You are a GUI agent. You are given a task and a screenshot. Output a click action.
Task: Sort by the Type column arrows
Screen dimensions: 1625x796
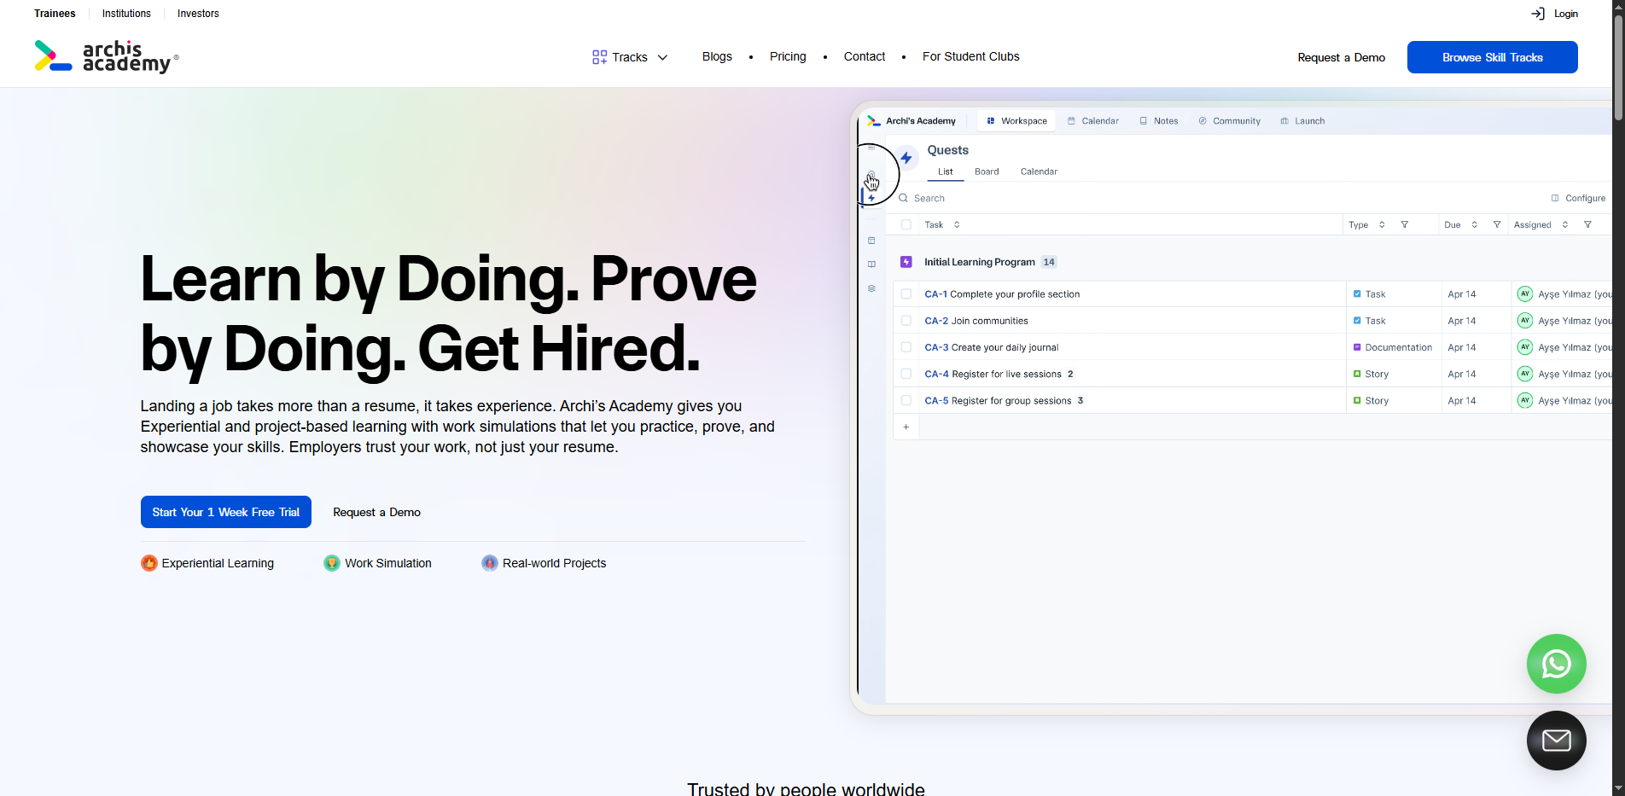point(1382,224)
